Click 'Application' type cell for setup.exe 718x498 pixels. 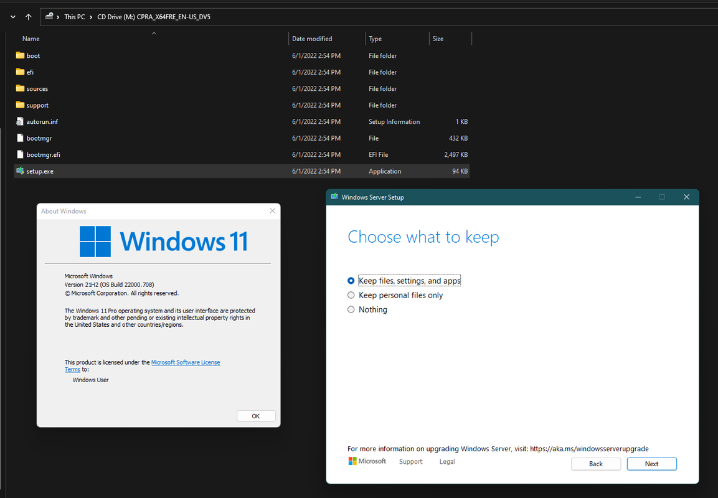[x=385, y=171]
